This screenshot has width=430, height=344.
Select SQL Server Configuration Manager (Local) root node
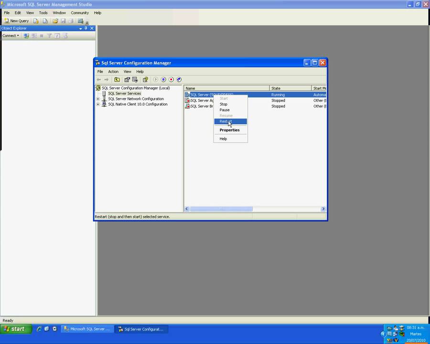point(136,88)
